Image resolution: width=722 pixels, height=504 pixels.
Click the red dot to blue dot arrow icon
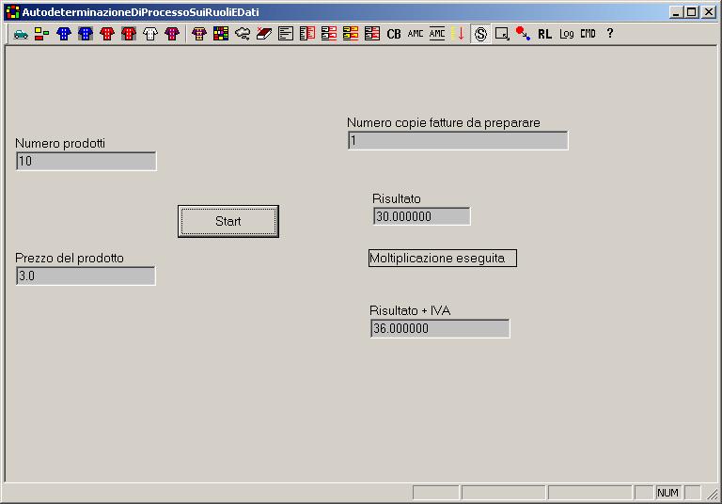click(523, 34)
